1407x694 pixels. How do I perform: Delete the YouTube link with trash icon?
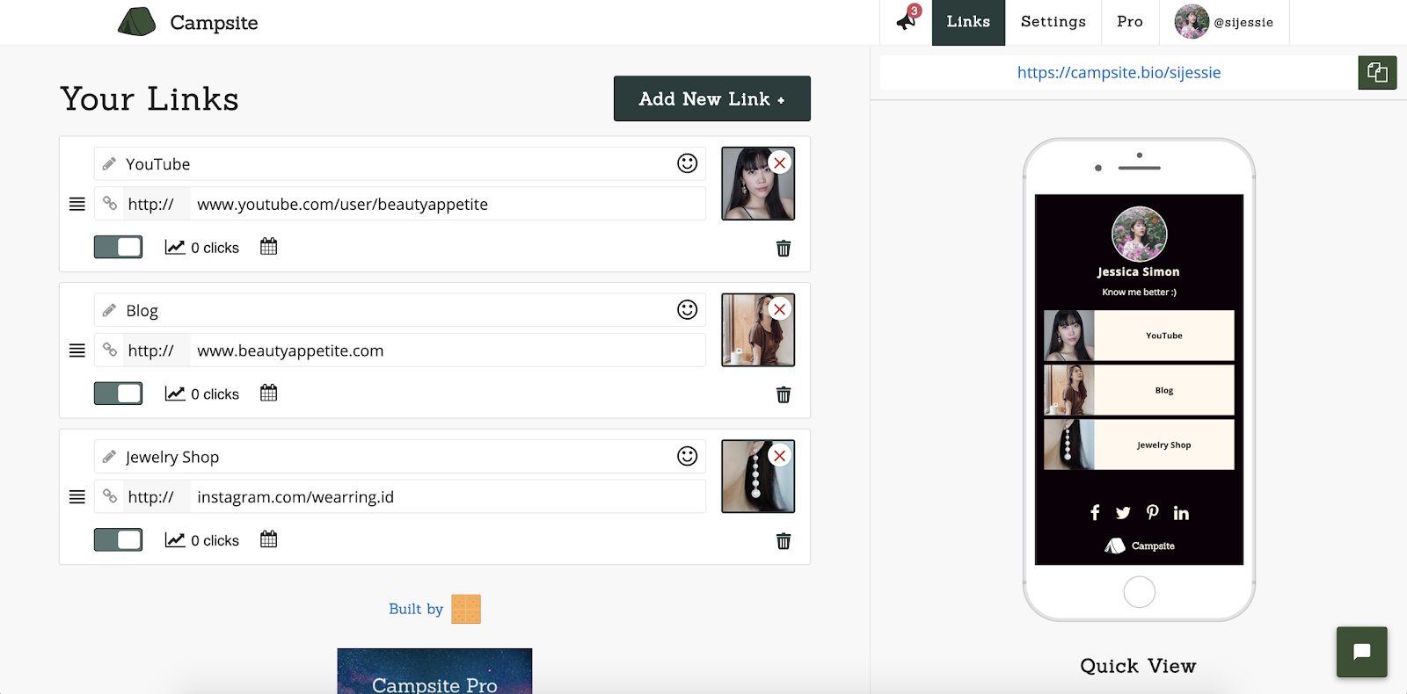(x=784, y=249)
